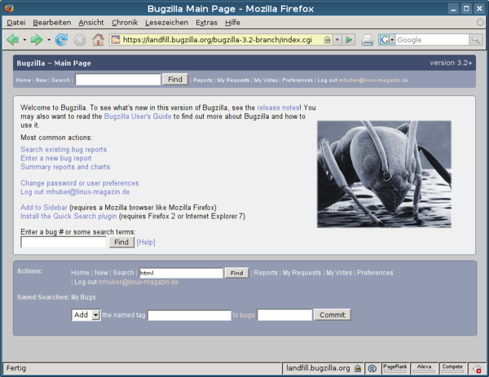Viewport: 489px width, 377px height.
Task: Click the ant photograph image
Action: [384, 174]
